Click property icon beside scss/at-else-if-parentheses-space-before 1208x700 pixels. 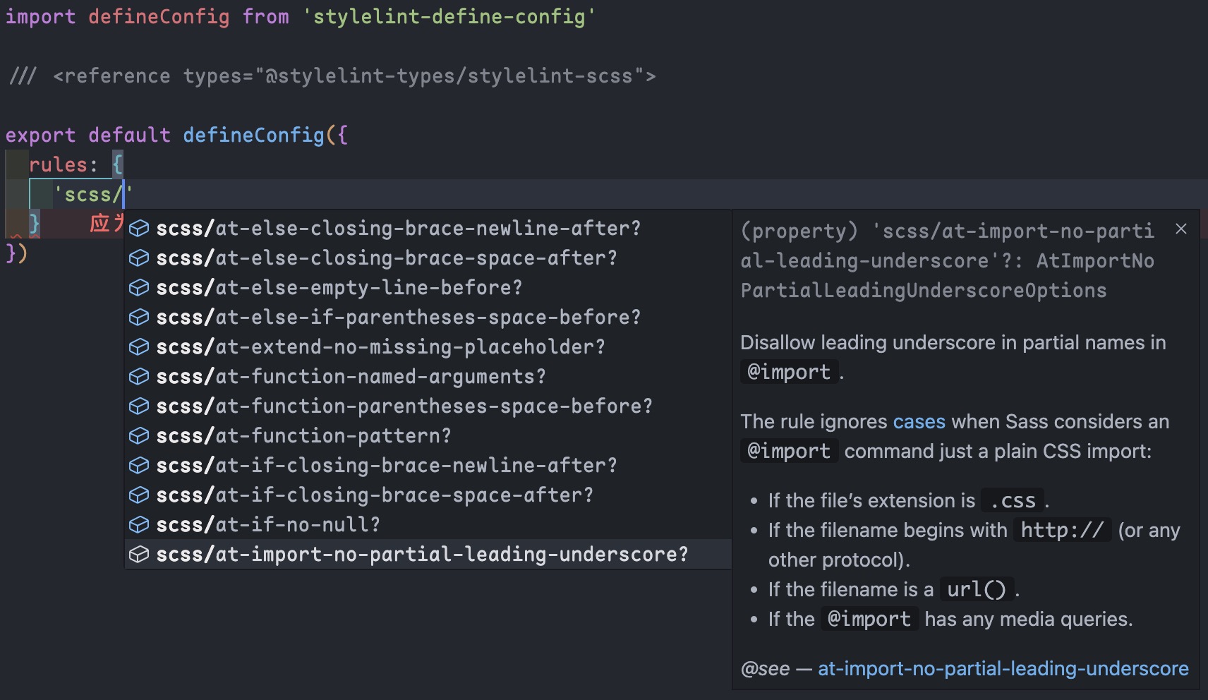click(x=139, y=317)
